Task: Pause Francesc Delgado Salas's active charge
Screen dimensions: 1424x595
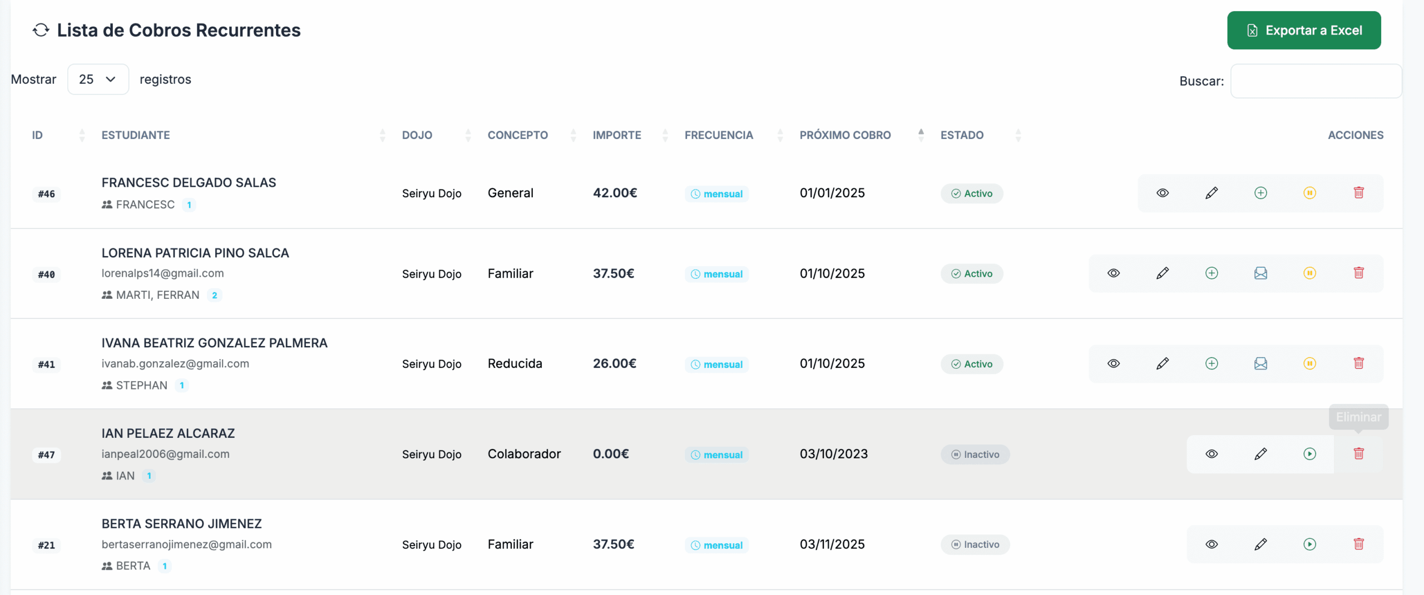Action: click(x=1309, y=193)
